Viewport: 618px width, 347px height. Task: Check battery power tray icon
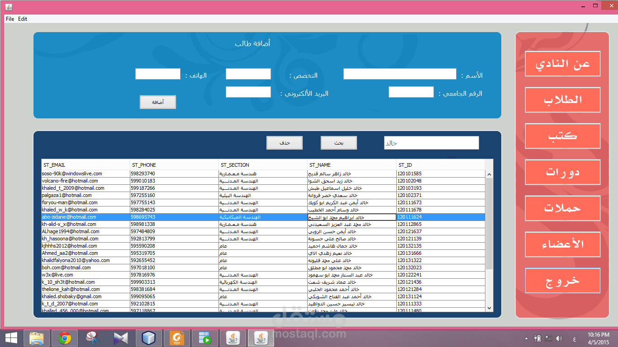(x=537, y=338)
